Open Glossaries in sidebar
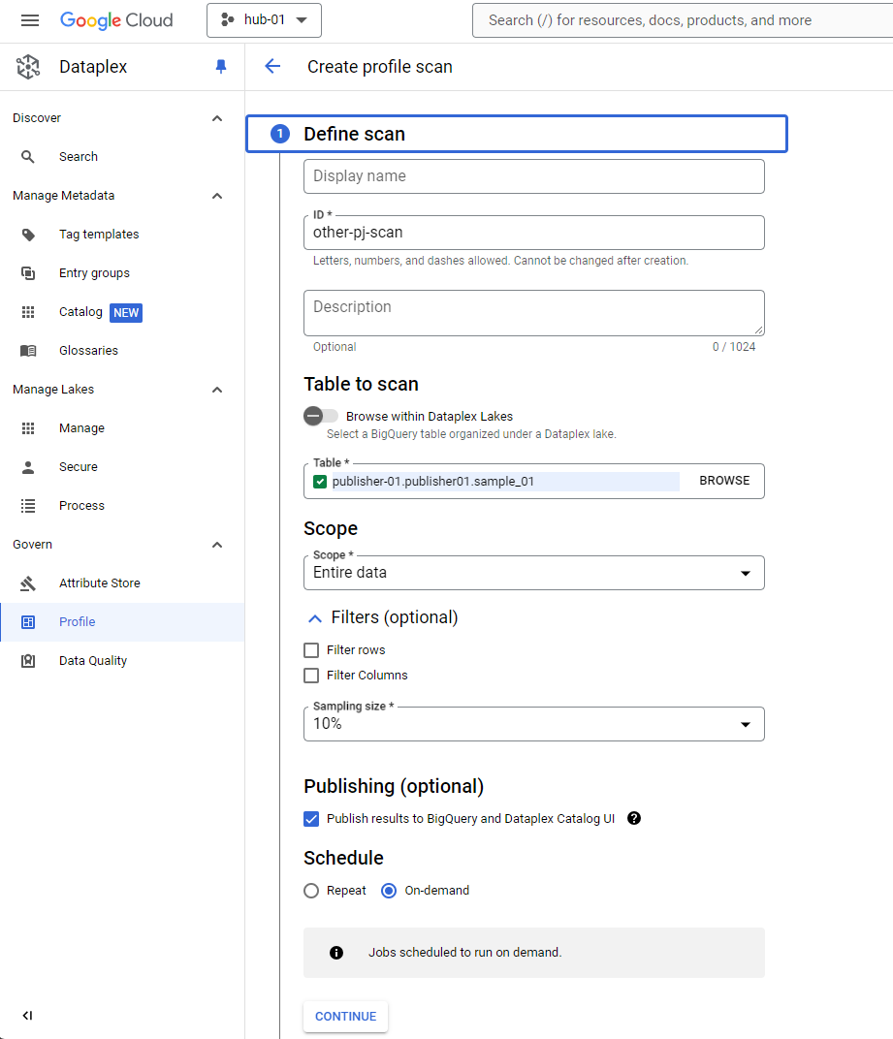This screenshot has height=1039, width=893. [x=122, y=351]
